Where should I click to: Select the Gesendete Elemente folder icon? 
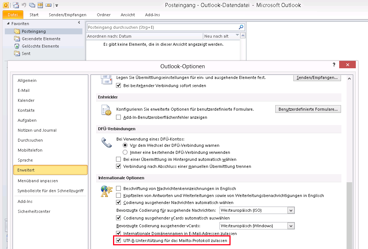pyautogui.click(x=17, y=39)
